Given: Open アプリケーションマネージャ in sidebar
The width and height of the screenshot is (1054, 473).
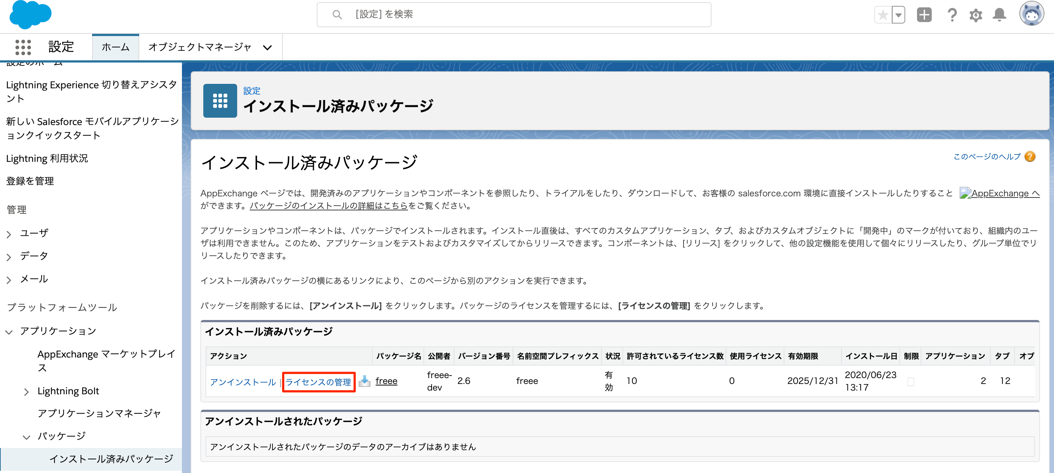Looking at the screenshot, I should tap(99, 413).
